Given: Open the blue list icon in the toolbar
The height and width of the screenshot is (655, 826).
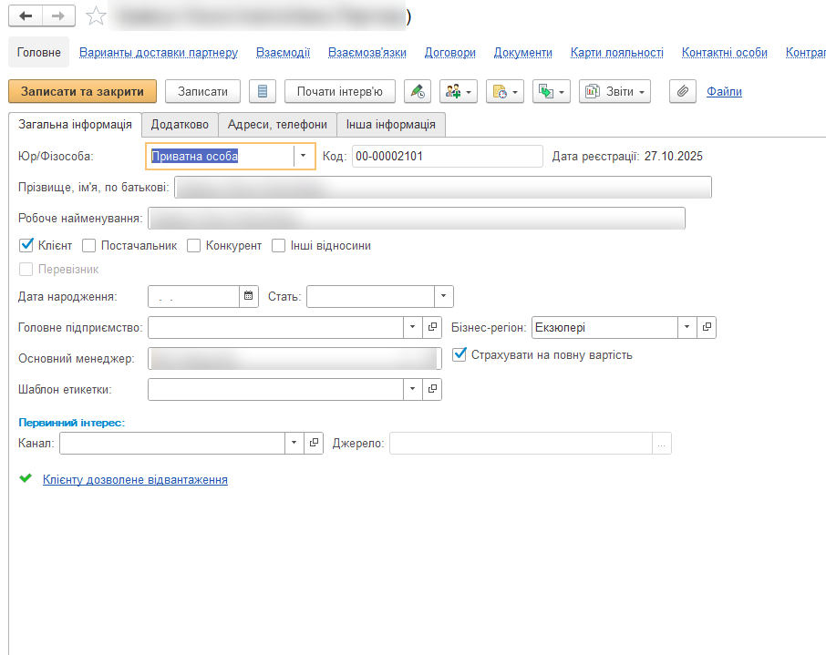Looking at the screenshot, I should point(263,92).
